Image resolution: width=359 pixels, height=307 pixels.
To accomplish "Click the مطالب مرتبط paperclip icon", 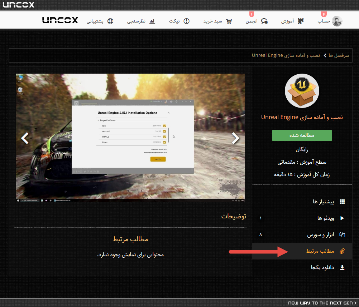I will tap(342, 251).
